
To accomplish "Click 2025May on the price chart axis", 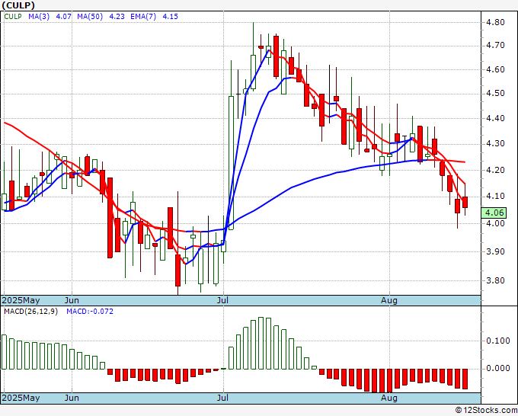I will click(x=21, y=300).
